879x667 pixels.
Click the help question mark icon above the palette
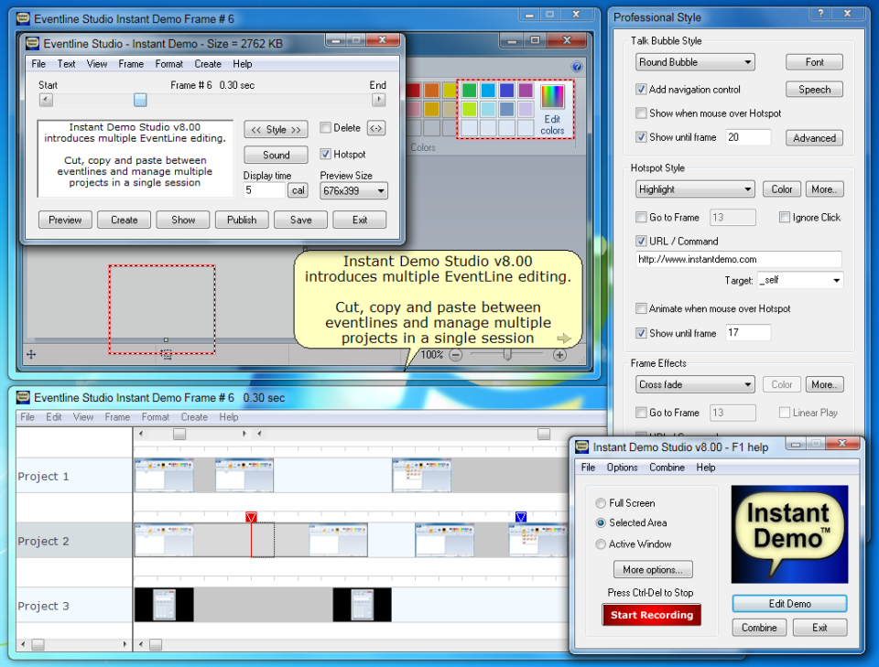point(576,67)
